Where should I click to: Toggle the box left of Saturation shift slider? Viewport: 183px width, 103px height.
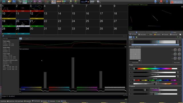click(130, 84)
